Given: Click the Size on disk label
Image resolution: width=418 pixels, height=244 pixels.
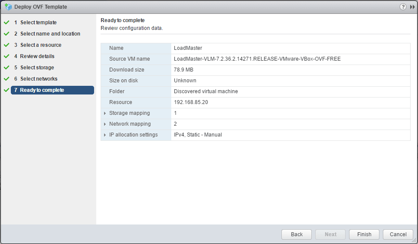Looking at the screenshot, I should click(124, 81).
